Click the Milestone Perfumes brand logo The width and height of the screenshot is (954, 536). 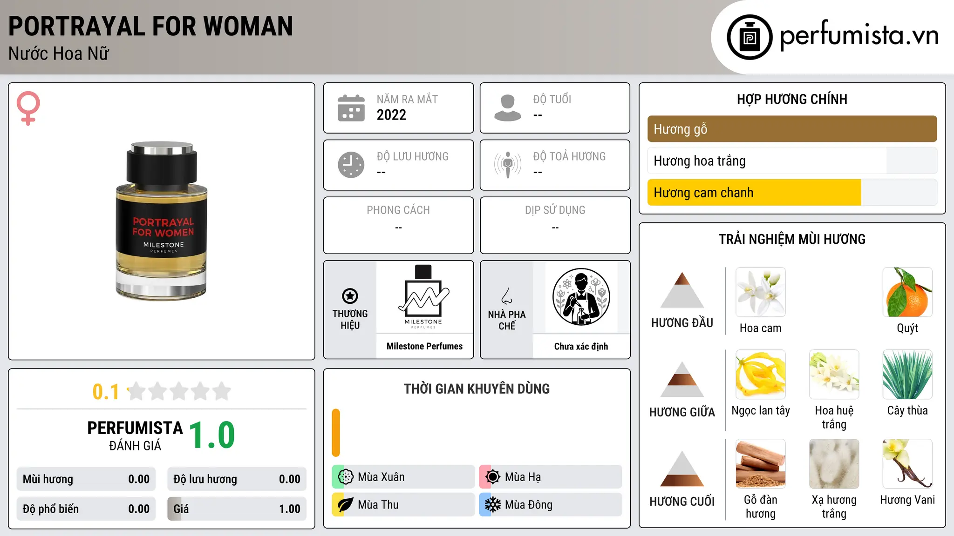(424, 297)
